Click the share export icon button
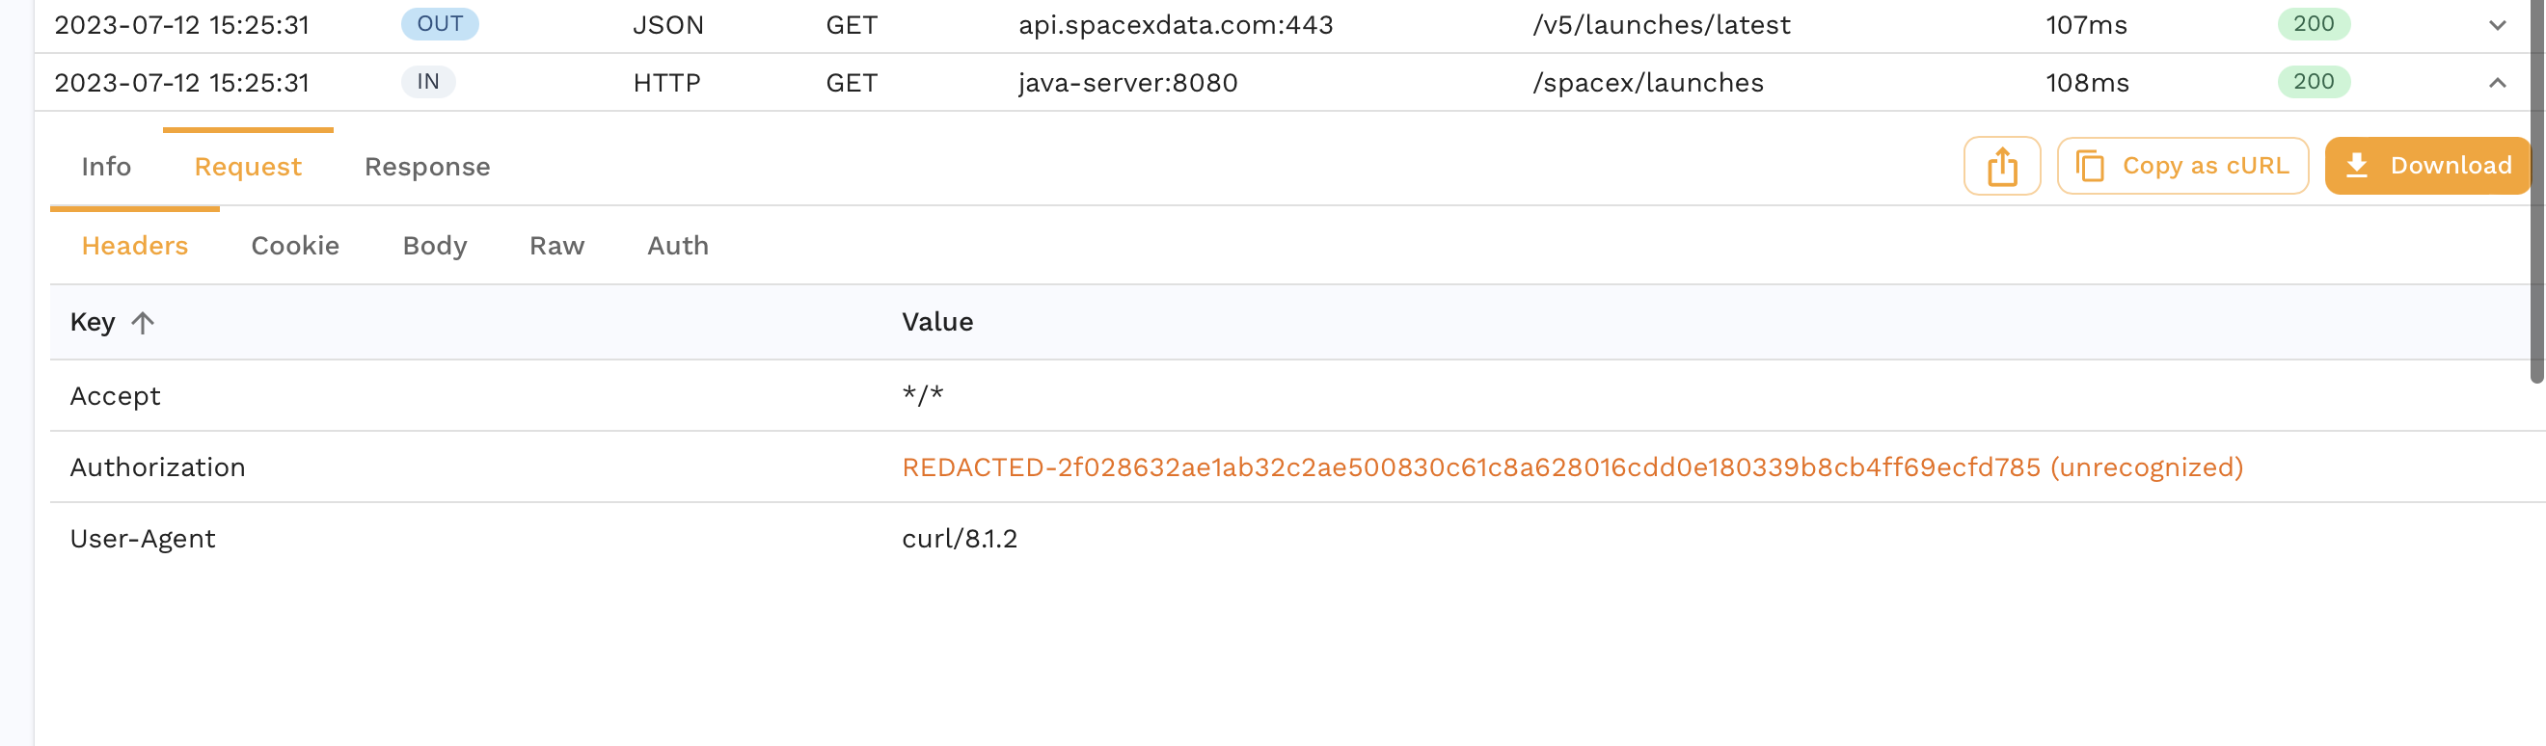 [x=2001, y=166]
